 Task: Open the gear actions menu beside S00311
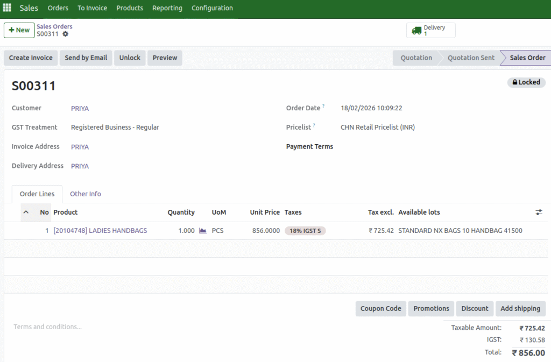(64, 34)
